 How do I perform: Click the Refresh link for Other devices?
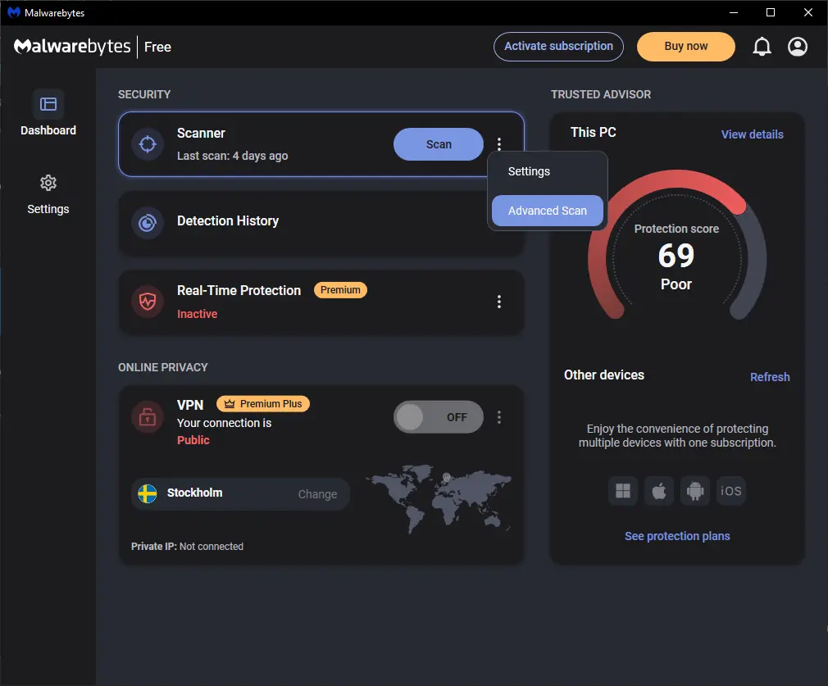coord(770,377)
